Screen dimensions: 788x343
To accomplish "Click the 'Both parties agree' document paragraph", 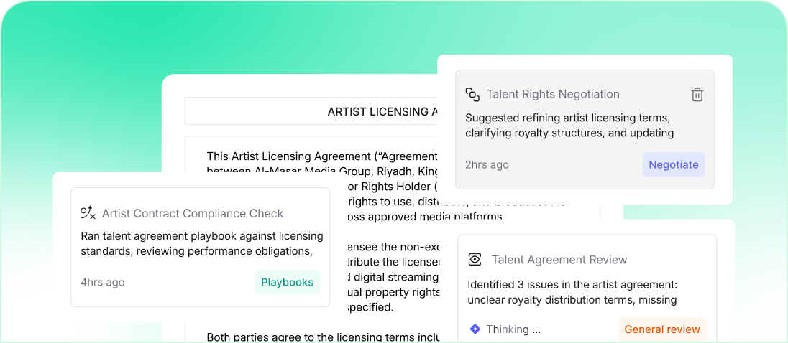I will point(321,337).
